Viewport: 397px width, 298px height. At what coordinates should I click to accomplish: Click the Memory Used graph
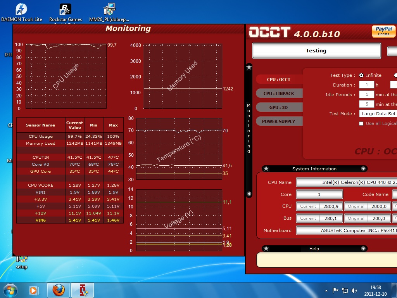[x=183, y=76]
